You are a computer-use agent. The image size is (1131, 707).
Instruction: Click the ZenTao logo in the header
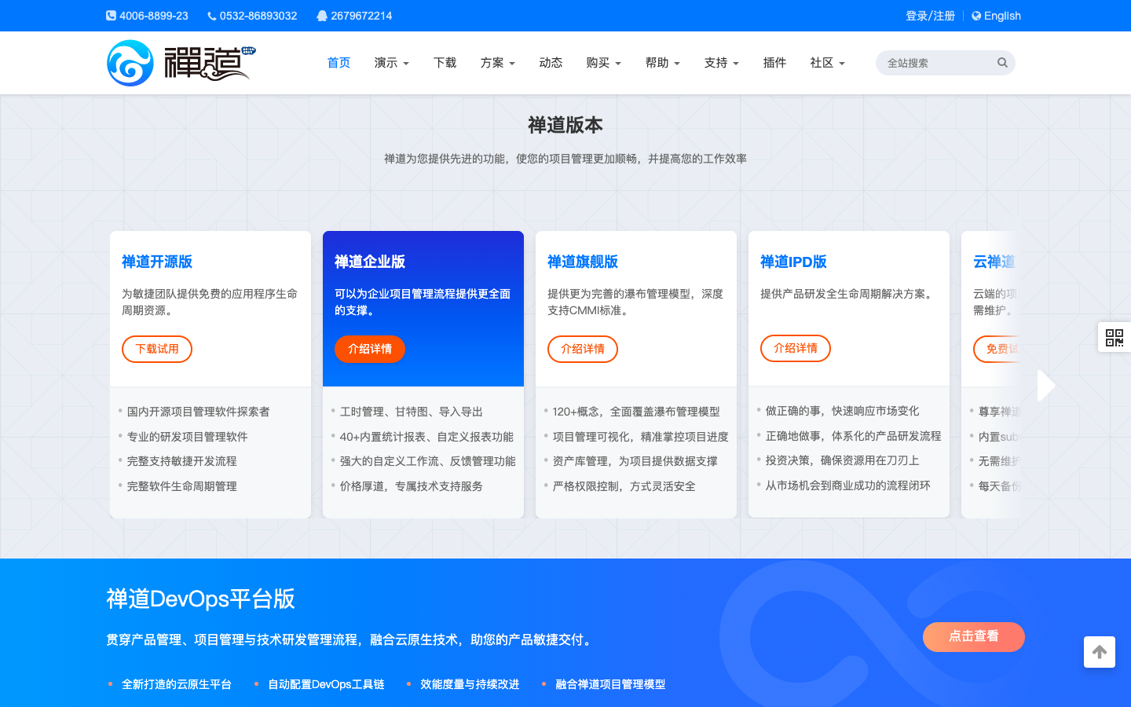(181, 63)
